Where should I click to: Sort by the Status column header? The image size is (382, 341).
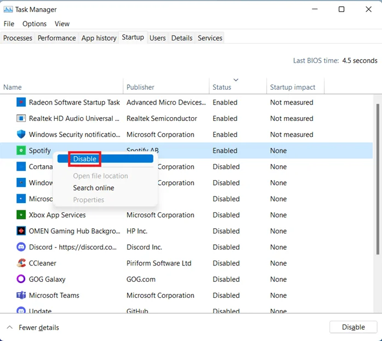(x=221, y=87)
